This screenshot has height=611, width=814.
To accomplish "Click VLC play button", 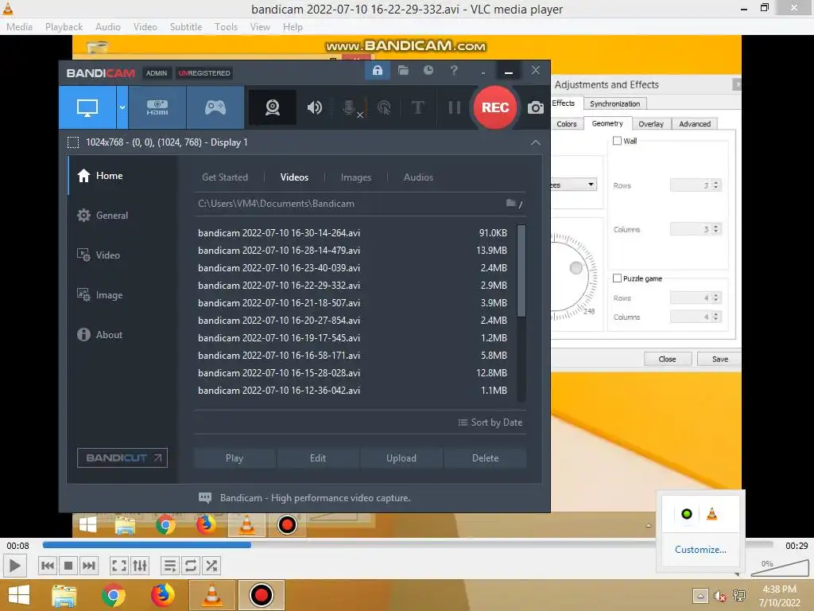I will pyautogui.click(x=14, y=566).
